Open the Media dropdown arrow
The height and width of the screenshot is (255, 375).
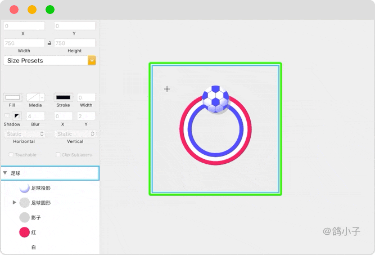click(x=42, y=97)
